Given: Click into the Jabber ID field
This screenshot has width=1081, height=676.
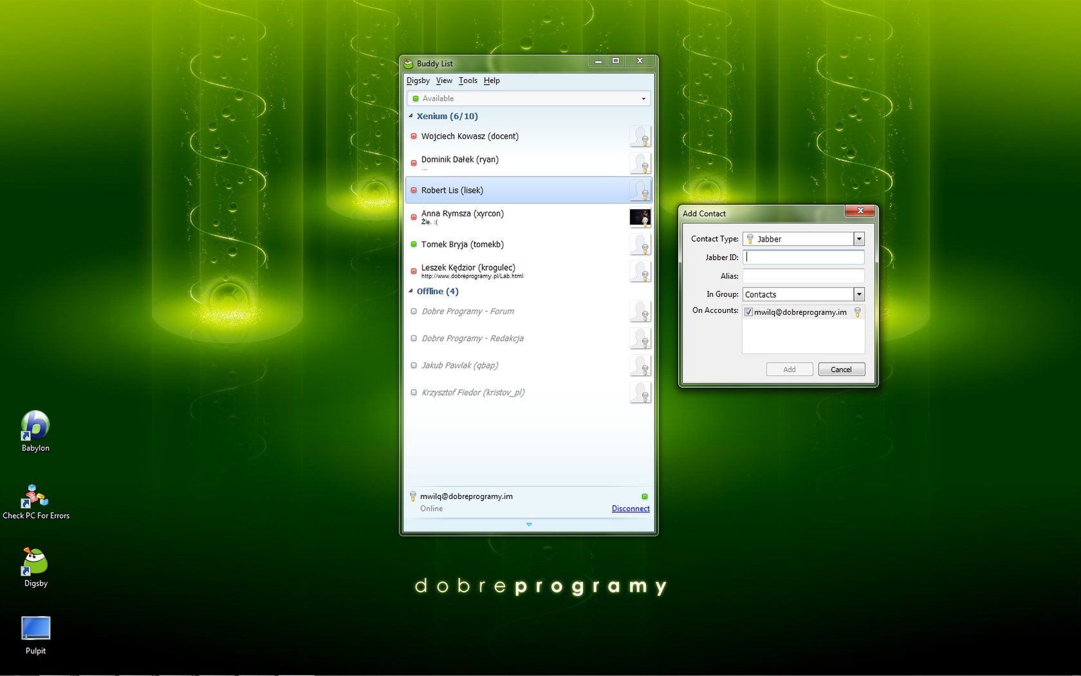Looking at the screenshot, I should coord(804,257).
